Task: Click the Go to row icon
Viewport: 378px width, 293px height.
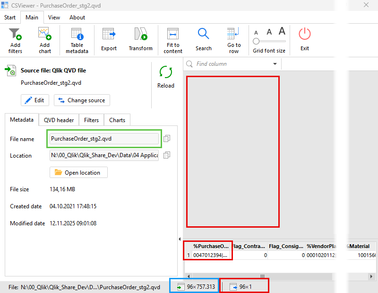Action: point(234,35)
